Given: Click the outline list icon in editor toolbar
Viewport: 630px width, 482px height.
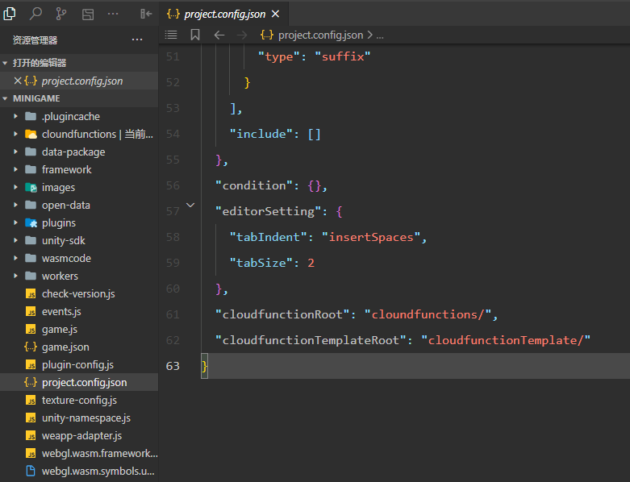Looking at the screenshot, I should (171, 35).
